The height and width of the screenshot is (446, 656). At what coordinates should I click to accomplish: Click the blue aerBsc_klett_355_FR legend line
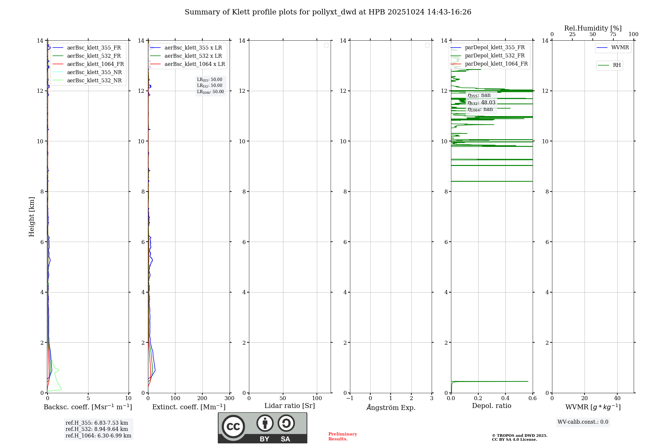pos(58,48)
